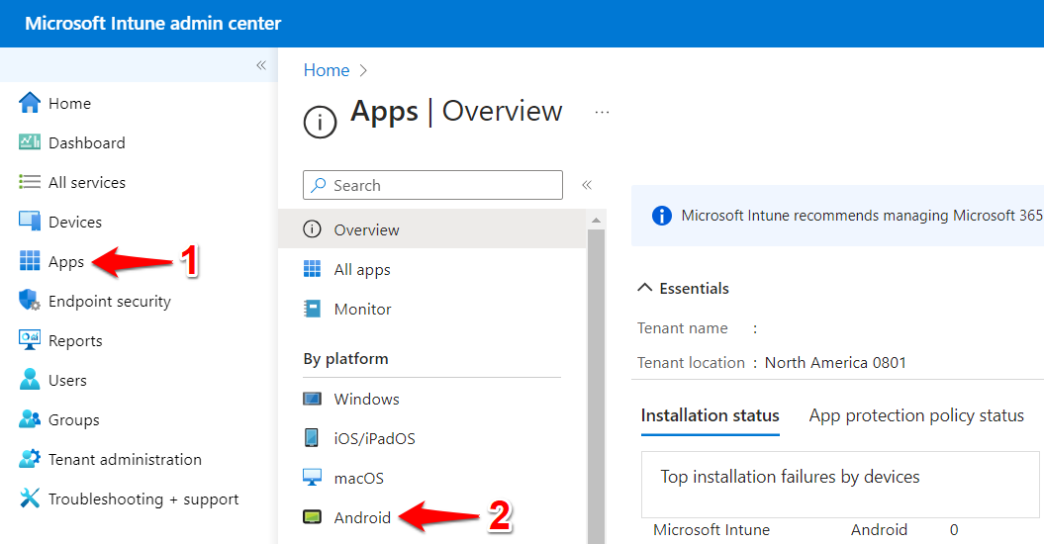Click the Users person icon
This screenshot has width=1044, height=544.
[x=30, y=380]
